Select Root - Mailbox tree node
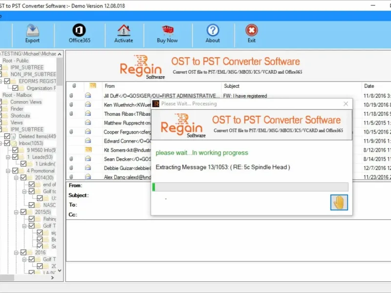 click(x=17, y=95)
